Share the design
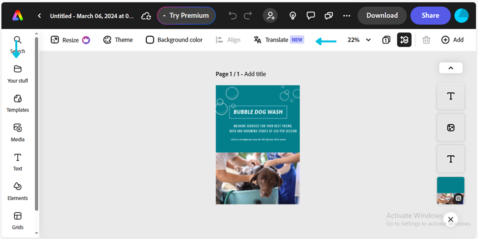The image size is (478, 239). (431, 16)
